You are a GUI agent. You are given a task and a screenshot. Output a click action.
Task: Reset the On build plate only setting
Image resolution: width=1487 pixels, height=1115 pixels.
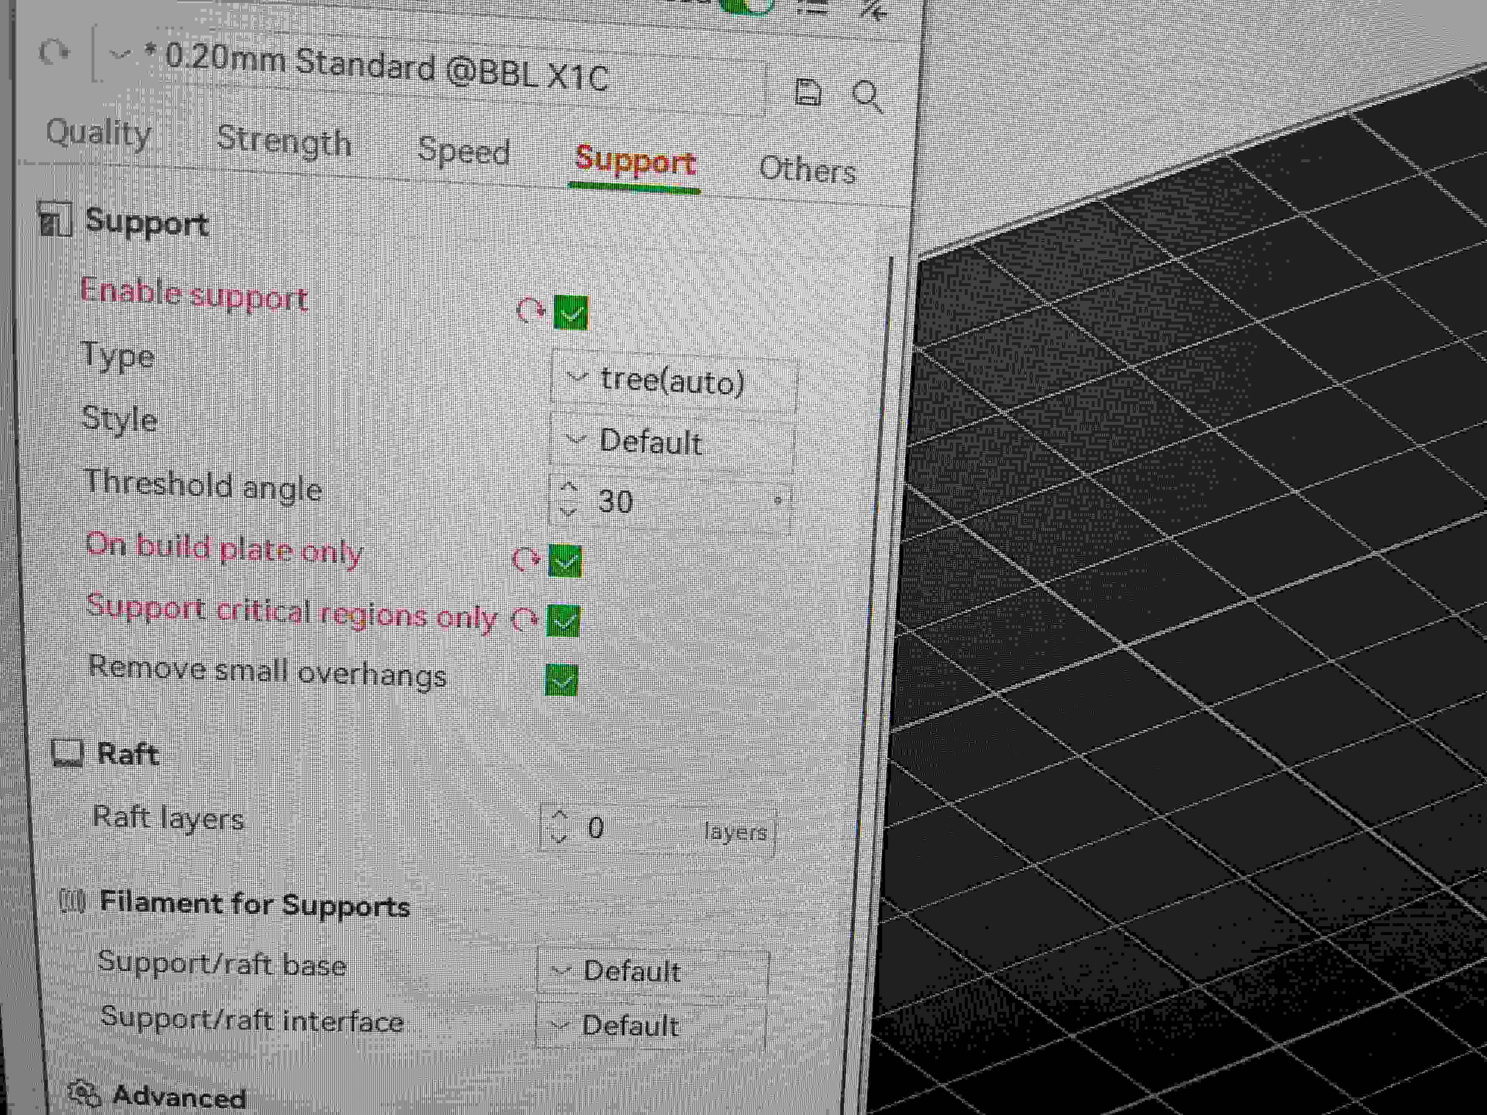coord(526,558)
